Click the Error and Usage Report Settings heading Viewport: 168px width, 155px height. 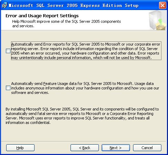pos(42,16)
